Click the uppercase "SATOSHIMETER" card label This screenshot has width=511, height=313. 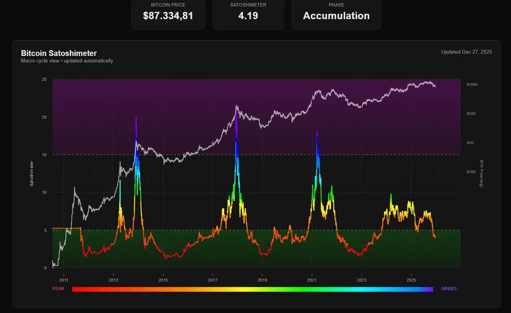click(248, 5)
